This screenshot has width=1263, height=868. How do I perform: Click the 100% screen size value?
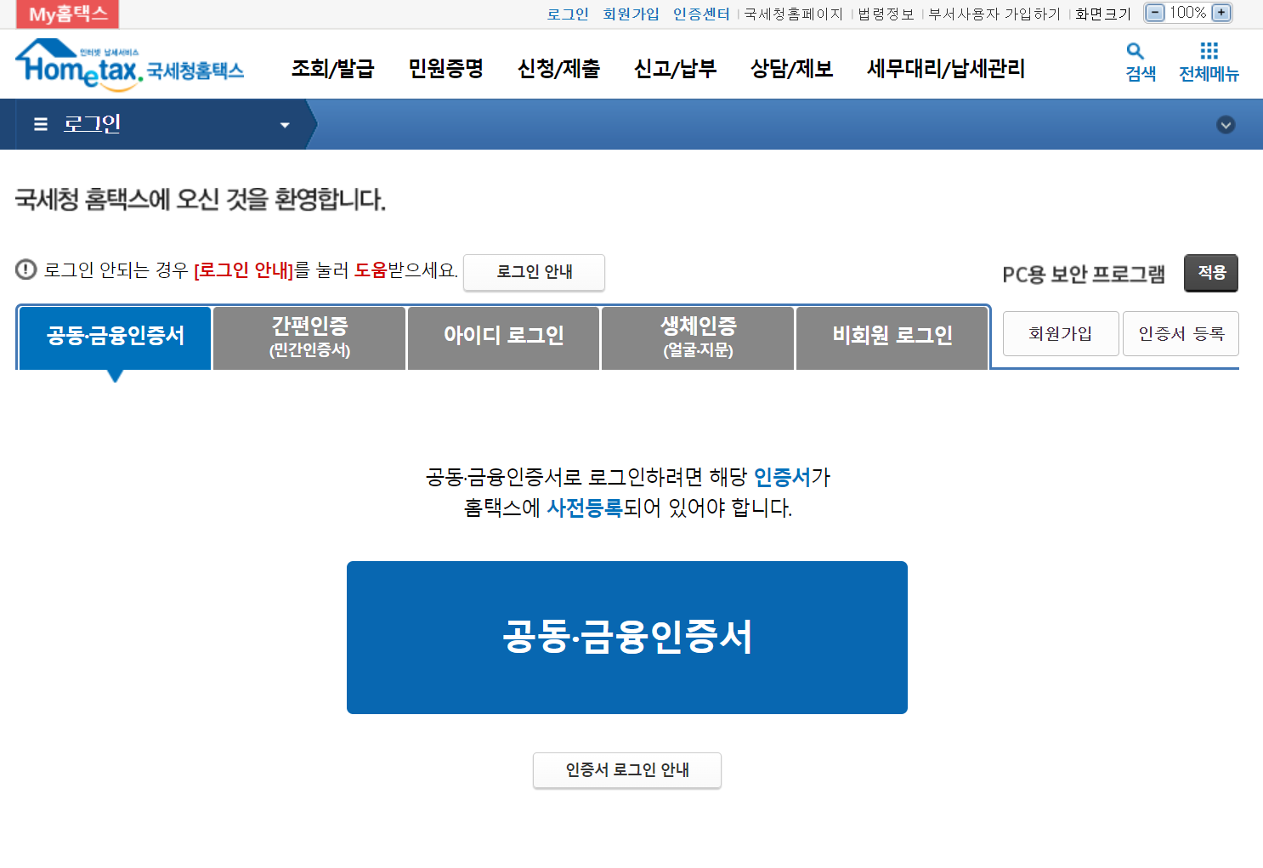click(x=1187, y=13)
